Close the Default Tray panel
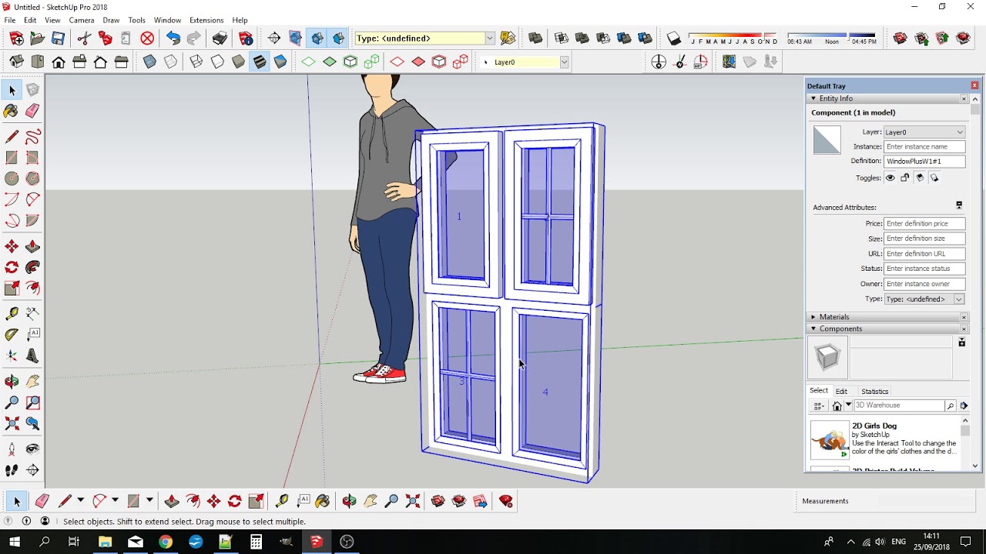 974,85
